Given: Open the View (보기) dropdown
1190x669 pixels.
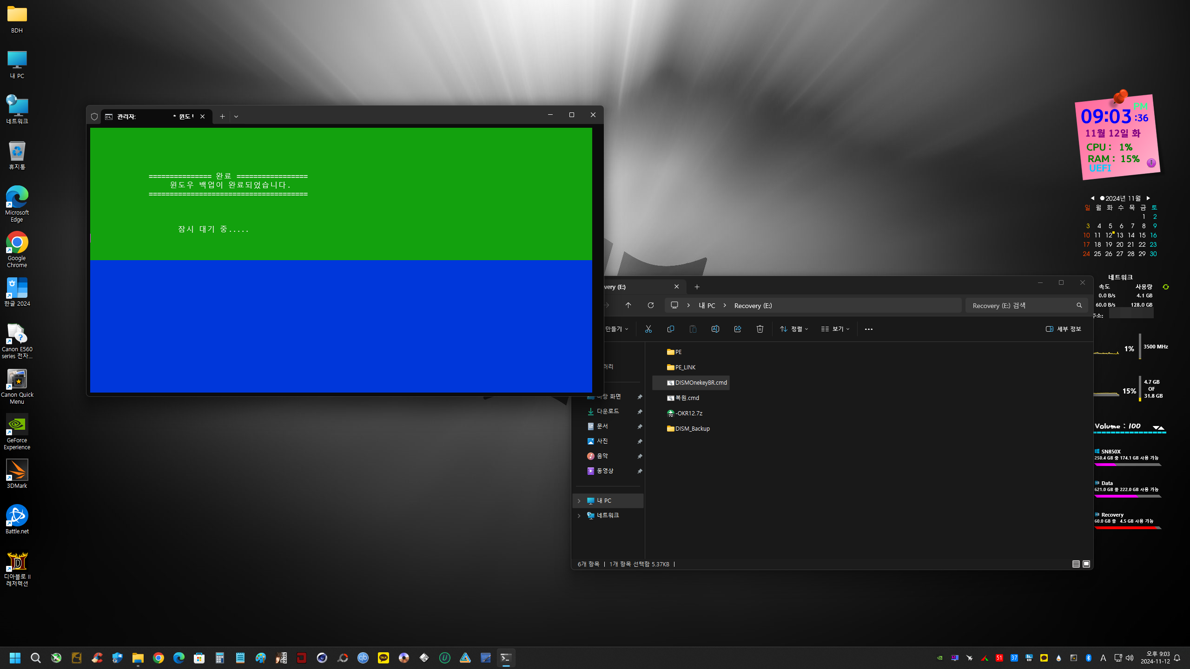Looking at the screenshot, I should pos(835,329).
